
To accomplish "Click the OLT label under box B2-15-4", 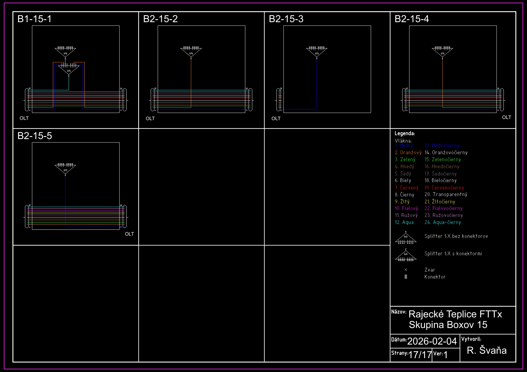I will (x=506, y=118).
